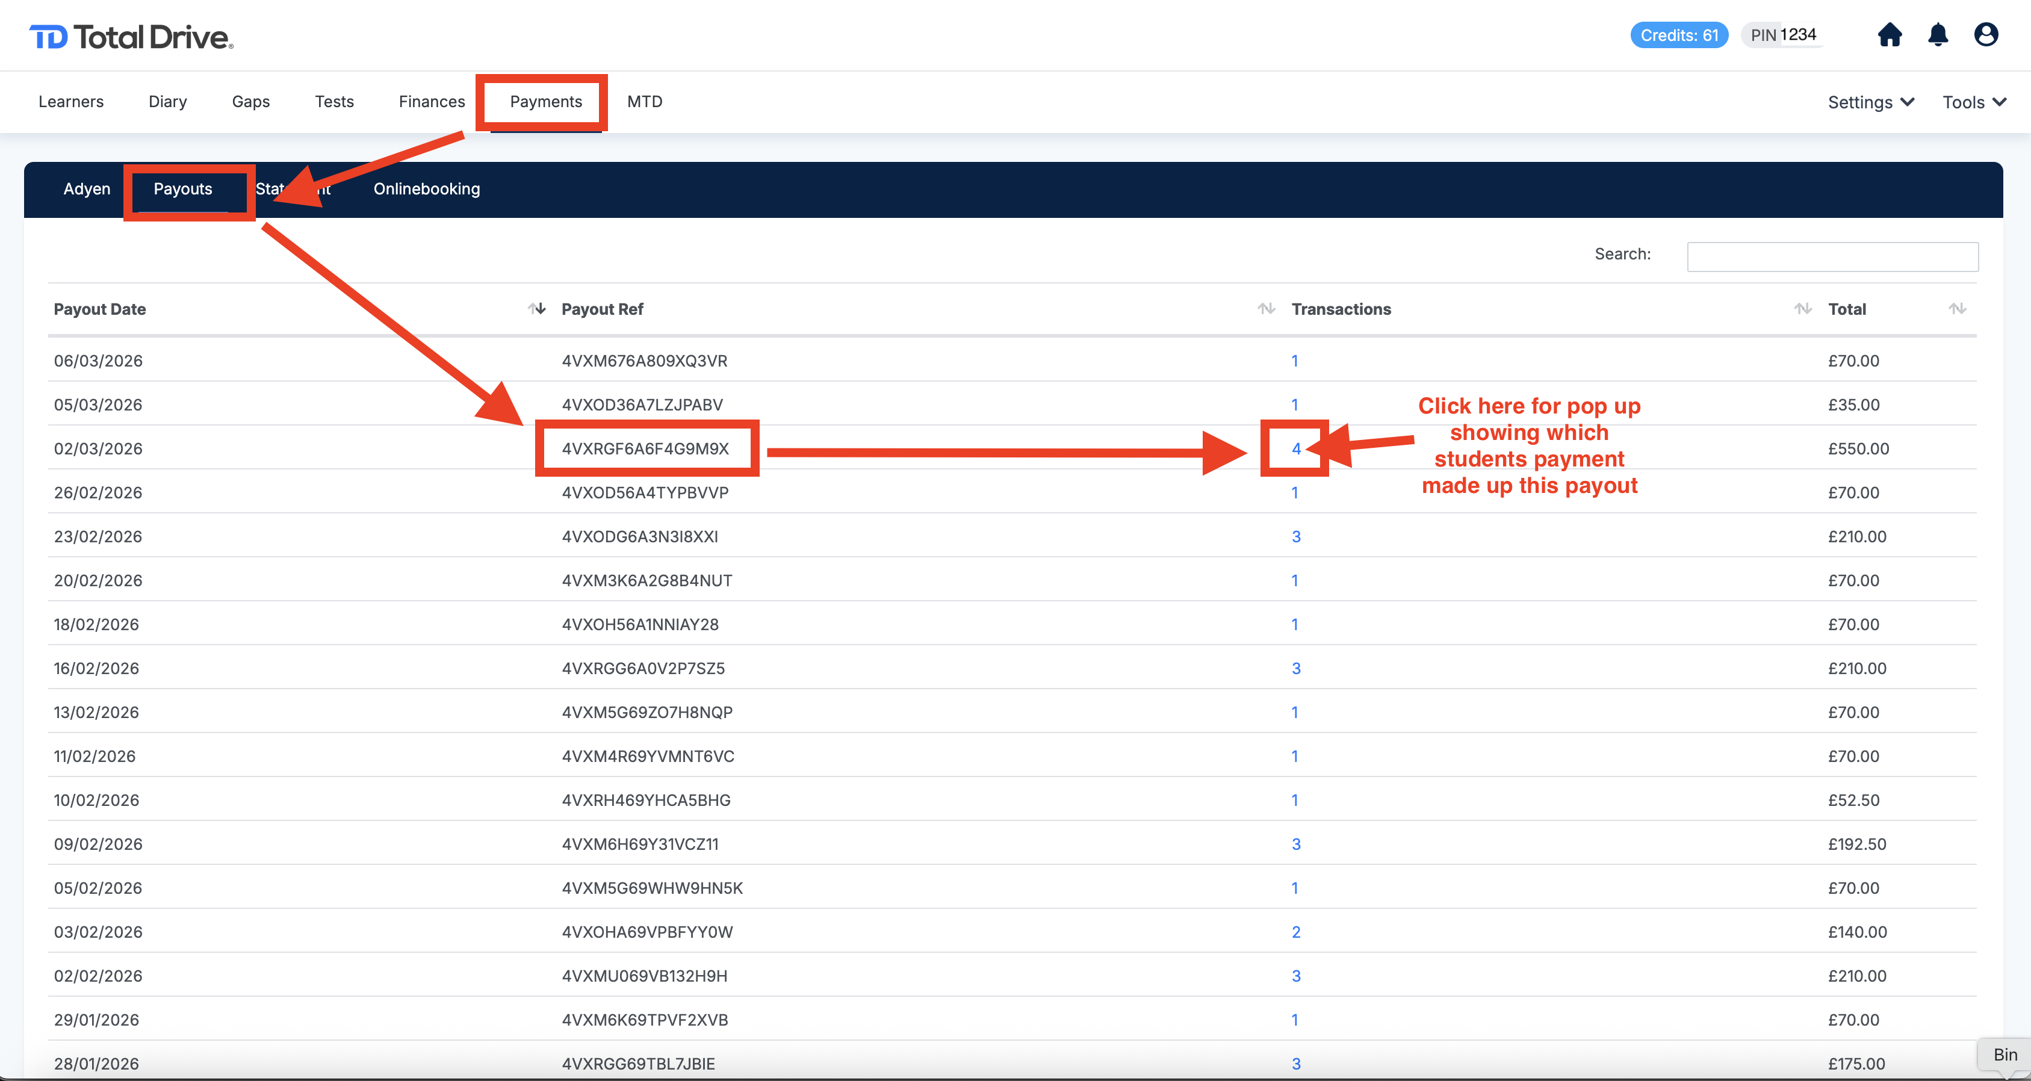This screenshot has width=2031, height=1081.
Task: Open transactions link for payout 4VXRGF6A6F4G9M9X
Action: click(1295, 448)
